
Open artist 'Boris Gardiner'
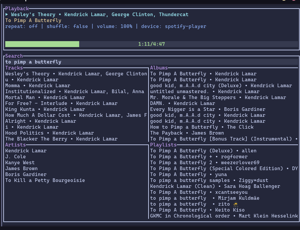(26, 175)
